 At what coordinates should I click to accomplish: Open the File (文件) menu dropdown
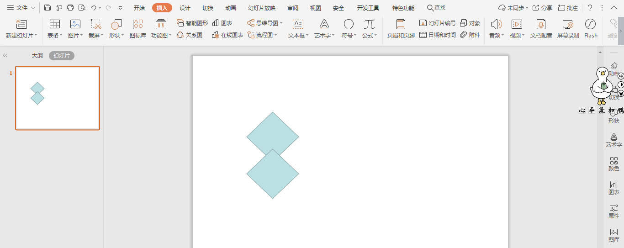pyautogui.click(x=21, y=8)
